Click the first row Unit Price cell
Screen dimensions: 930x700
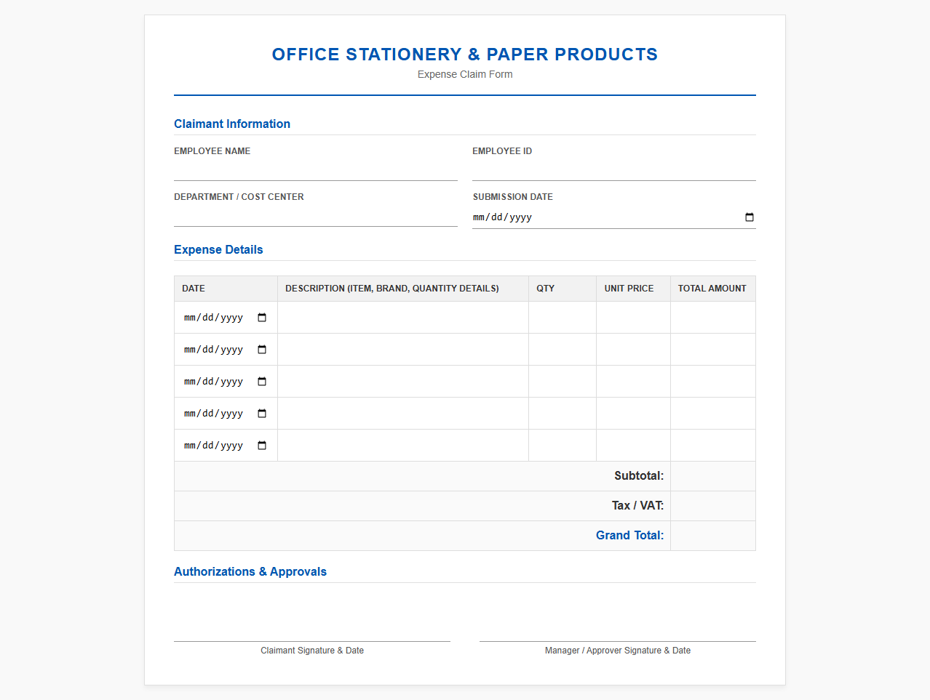(x=633, y=318)
